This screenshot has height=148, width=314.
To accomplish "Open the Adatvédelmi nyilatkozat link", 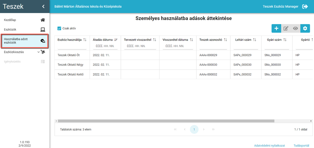I will pyautogui.click(x=269, y=146).
